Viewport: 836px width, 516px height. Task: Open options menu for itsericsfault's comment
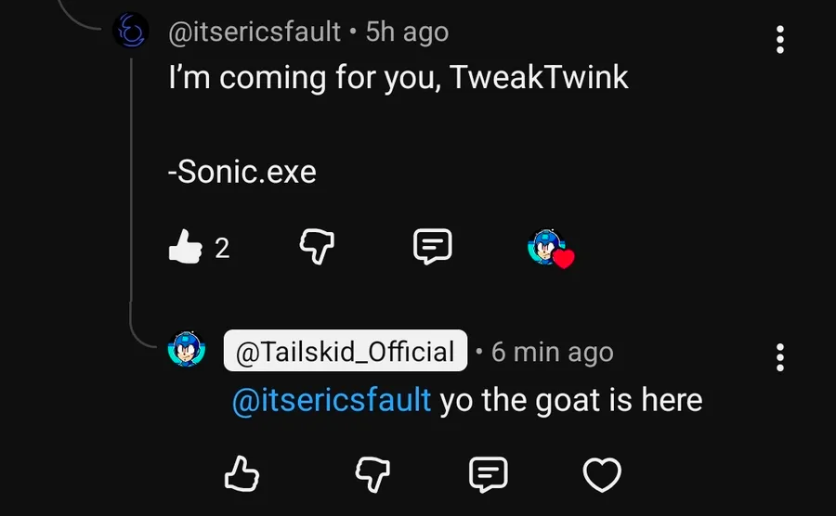(780, 39)
